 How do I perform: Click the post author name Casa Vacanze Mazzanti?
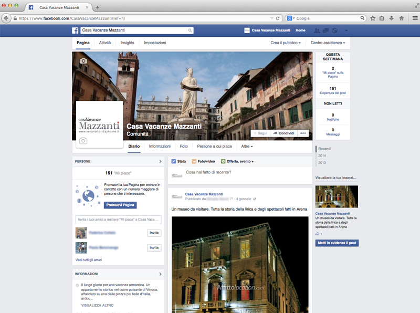[x=204, y=194]
